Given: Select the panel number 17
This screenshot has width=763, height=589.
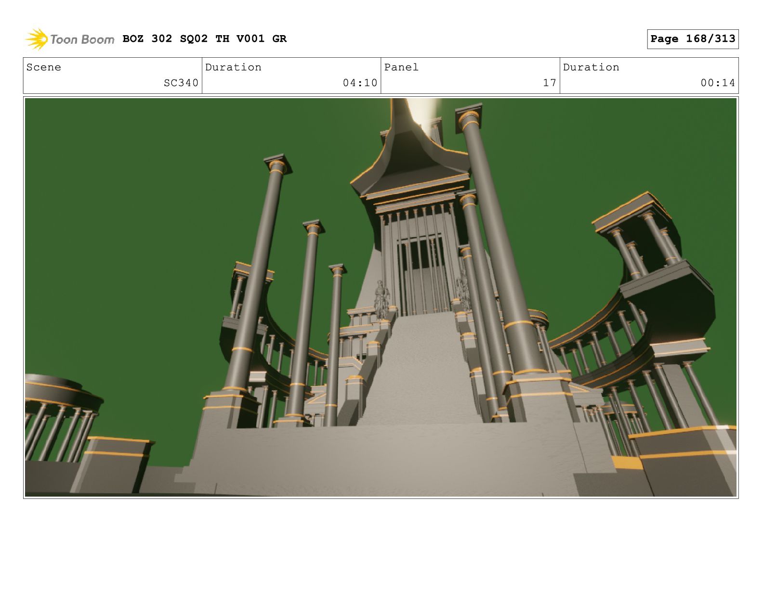Looking at the screenshot, I should (x=549, y=83).
